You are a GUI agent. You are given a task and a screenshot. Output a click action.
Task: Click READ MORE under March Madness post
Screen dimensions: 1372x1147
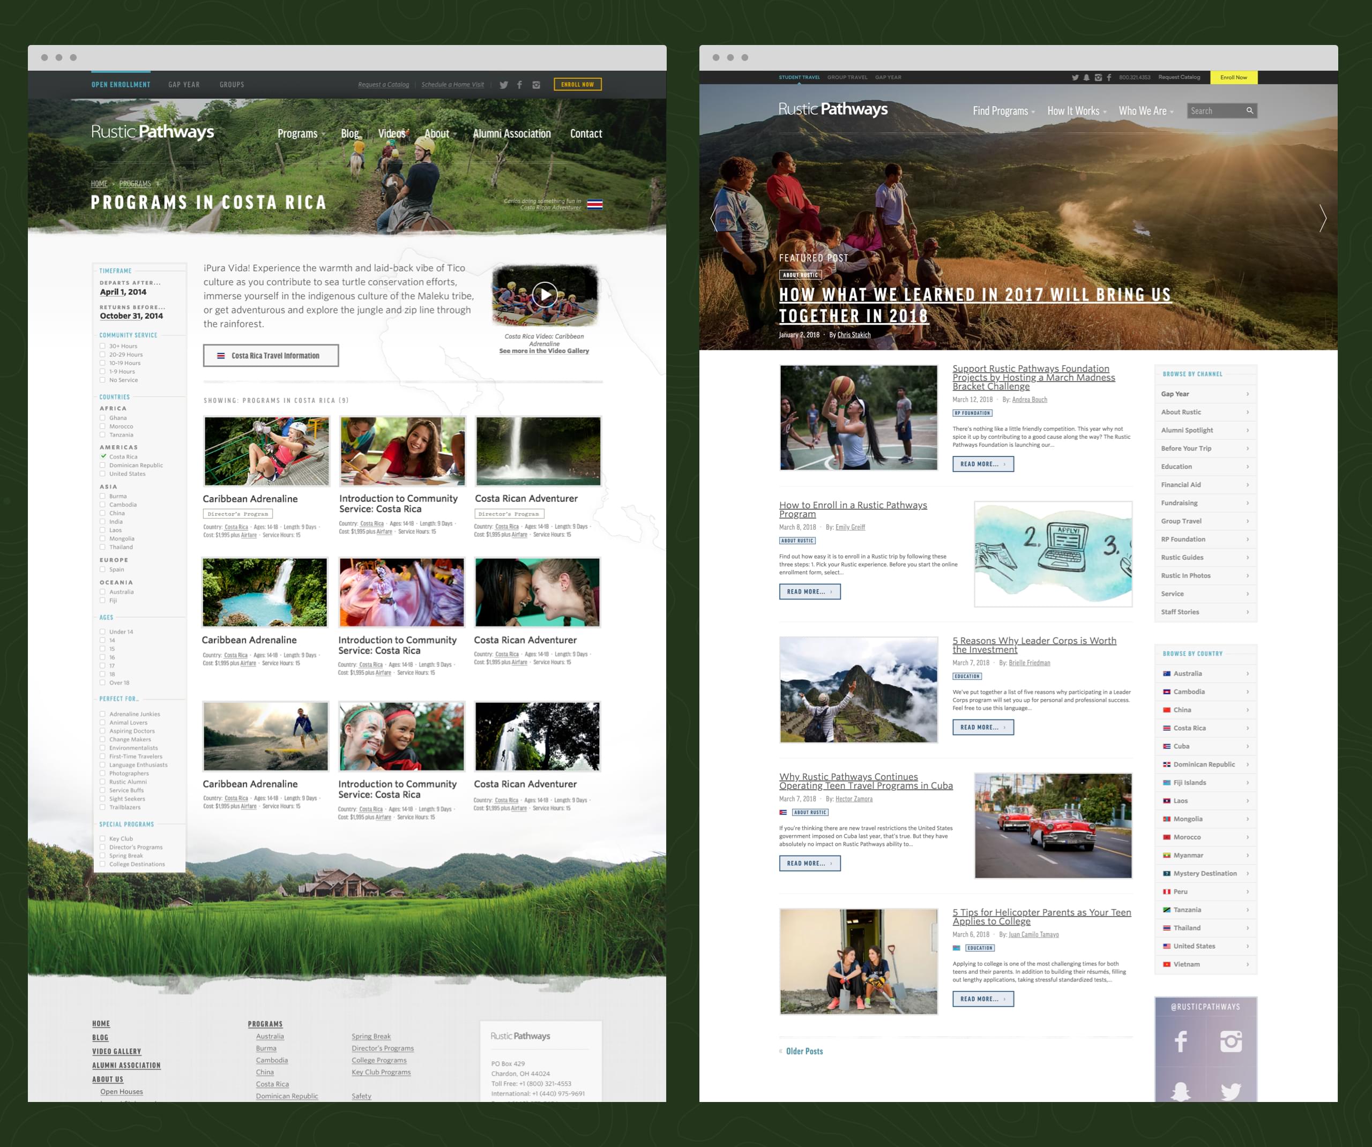pos(982,464)
